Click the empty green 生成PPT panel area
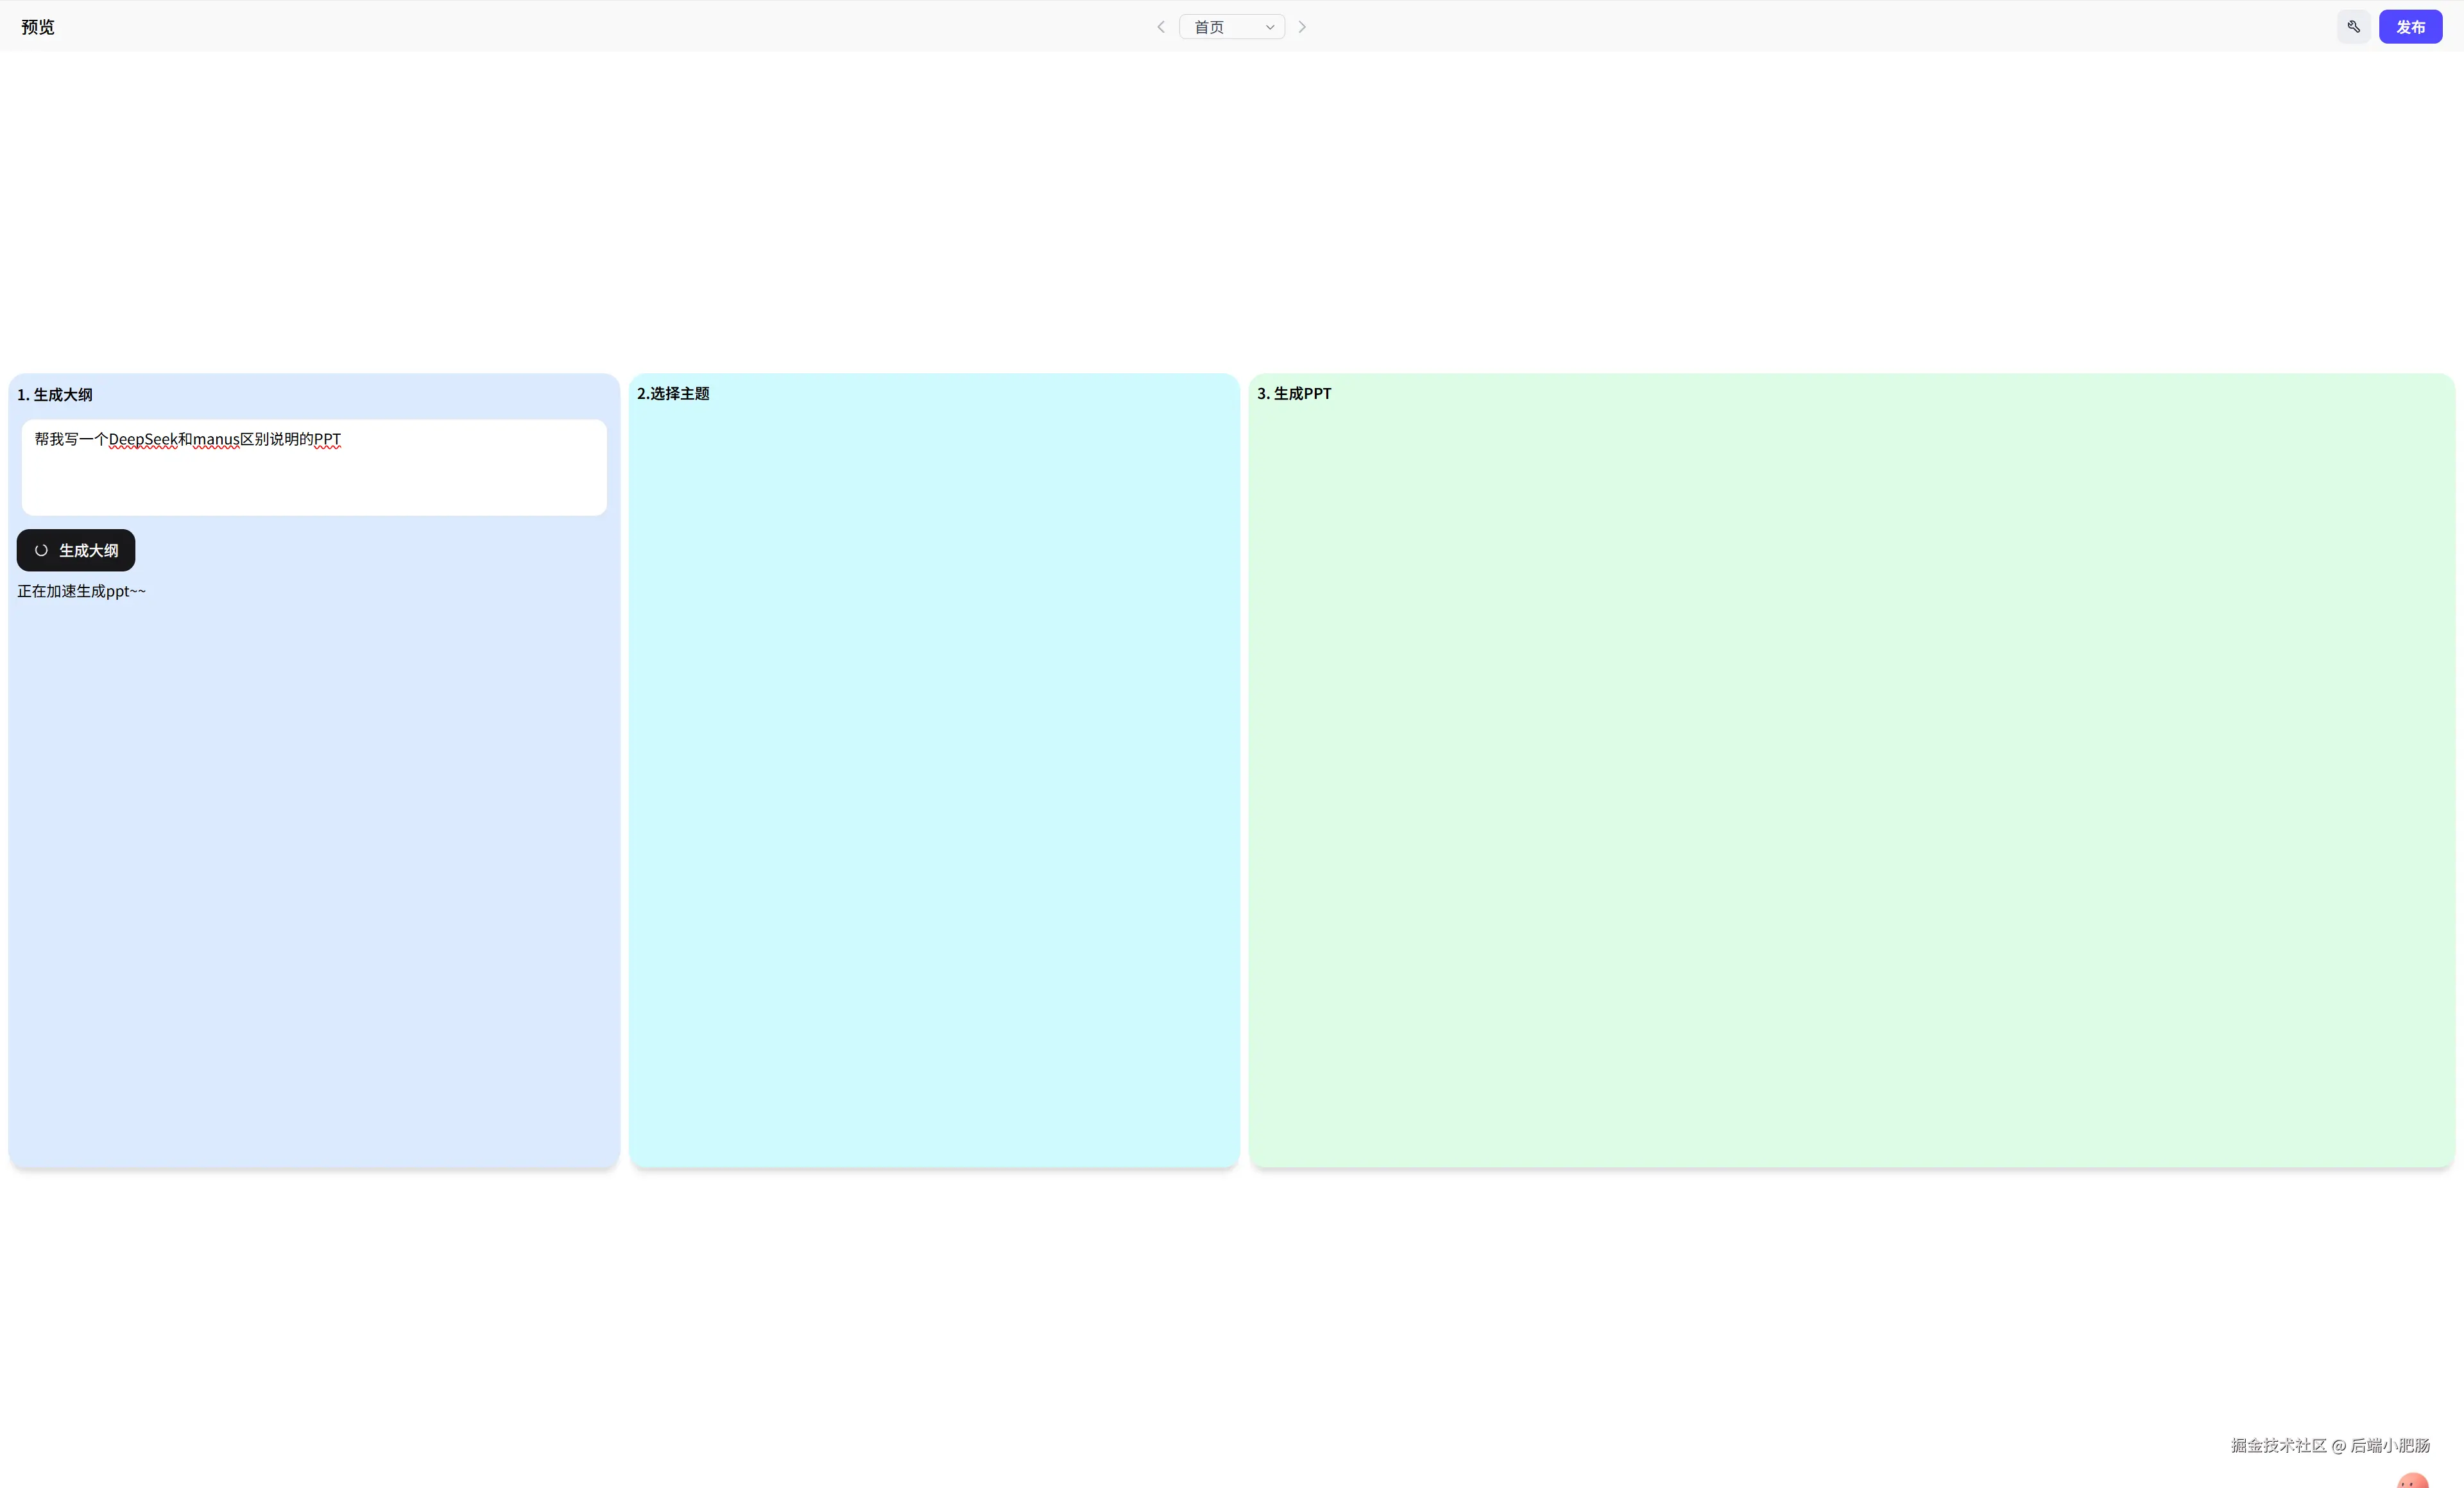This screenshot has width=2464, height=1488. (1850, 779)
